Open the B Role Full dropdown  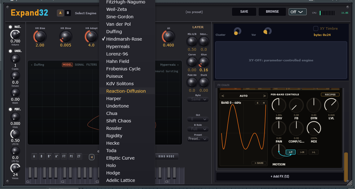pos(198,129)
